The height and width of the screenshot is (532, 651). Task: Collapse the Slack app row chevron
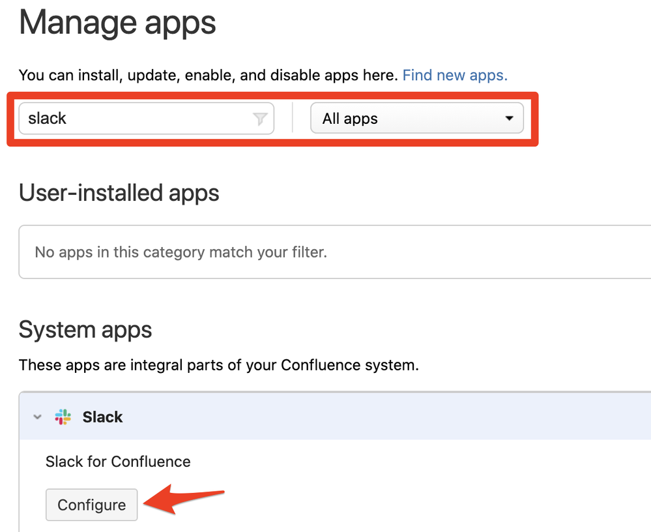point(37,417)
